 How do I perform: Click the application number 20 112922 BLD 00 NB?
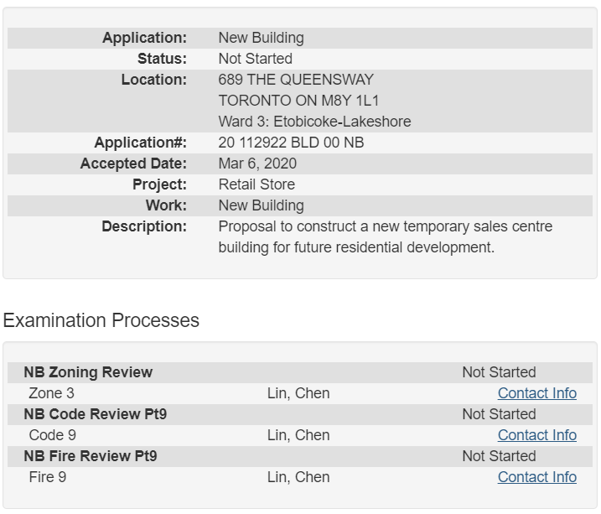[291, 143]
